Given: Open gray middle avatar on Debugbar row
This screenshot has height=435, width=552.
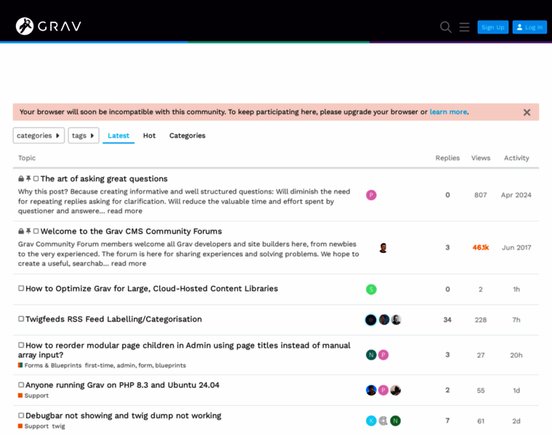Looking at the screenshot, I should click(x=383, y=420).
